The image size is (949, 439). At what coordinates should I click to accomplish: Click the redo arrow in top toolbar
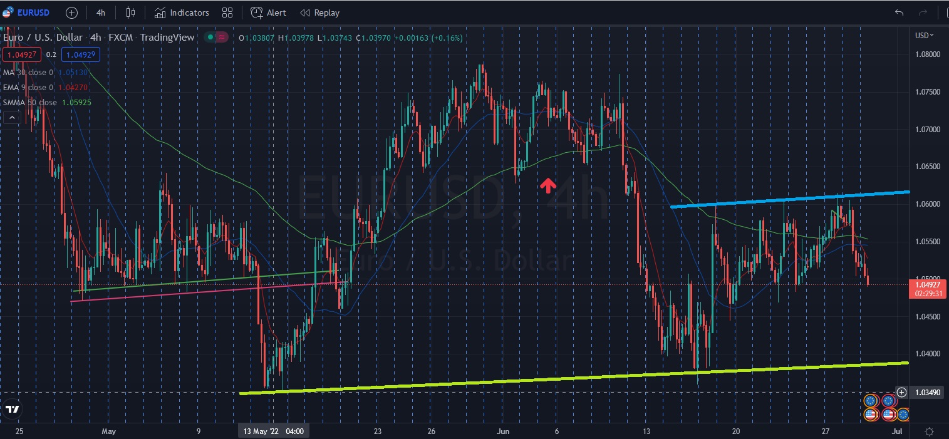click(923, 13)
